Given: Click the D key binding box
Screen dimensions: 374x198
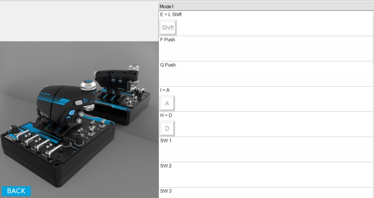Looking at the screenshot, I should point(167,128).
